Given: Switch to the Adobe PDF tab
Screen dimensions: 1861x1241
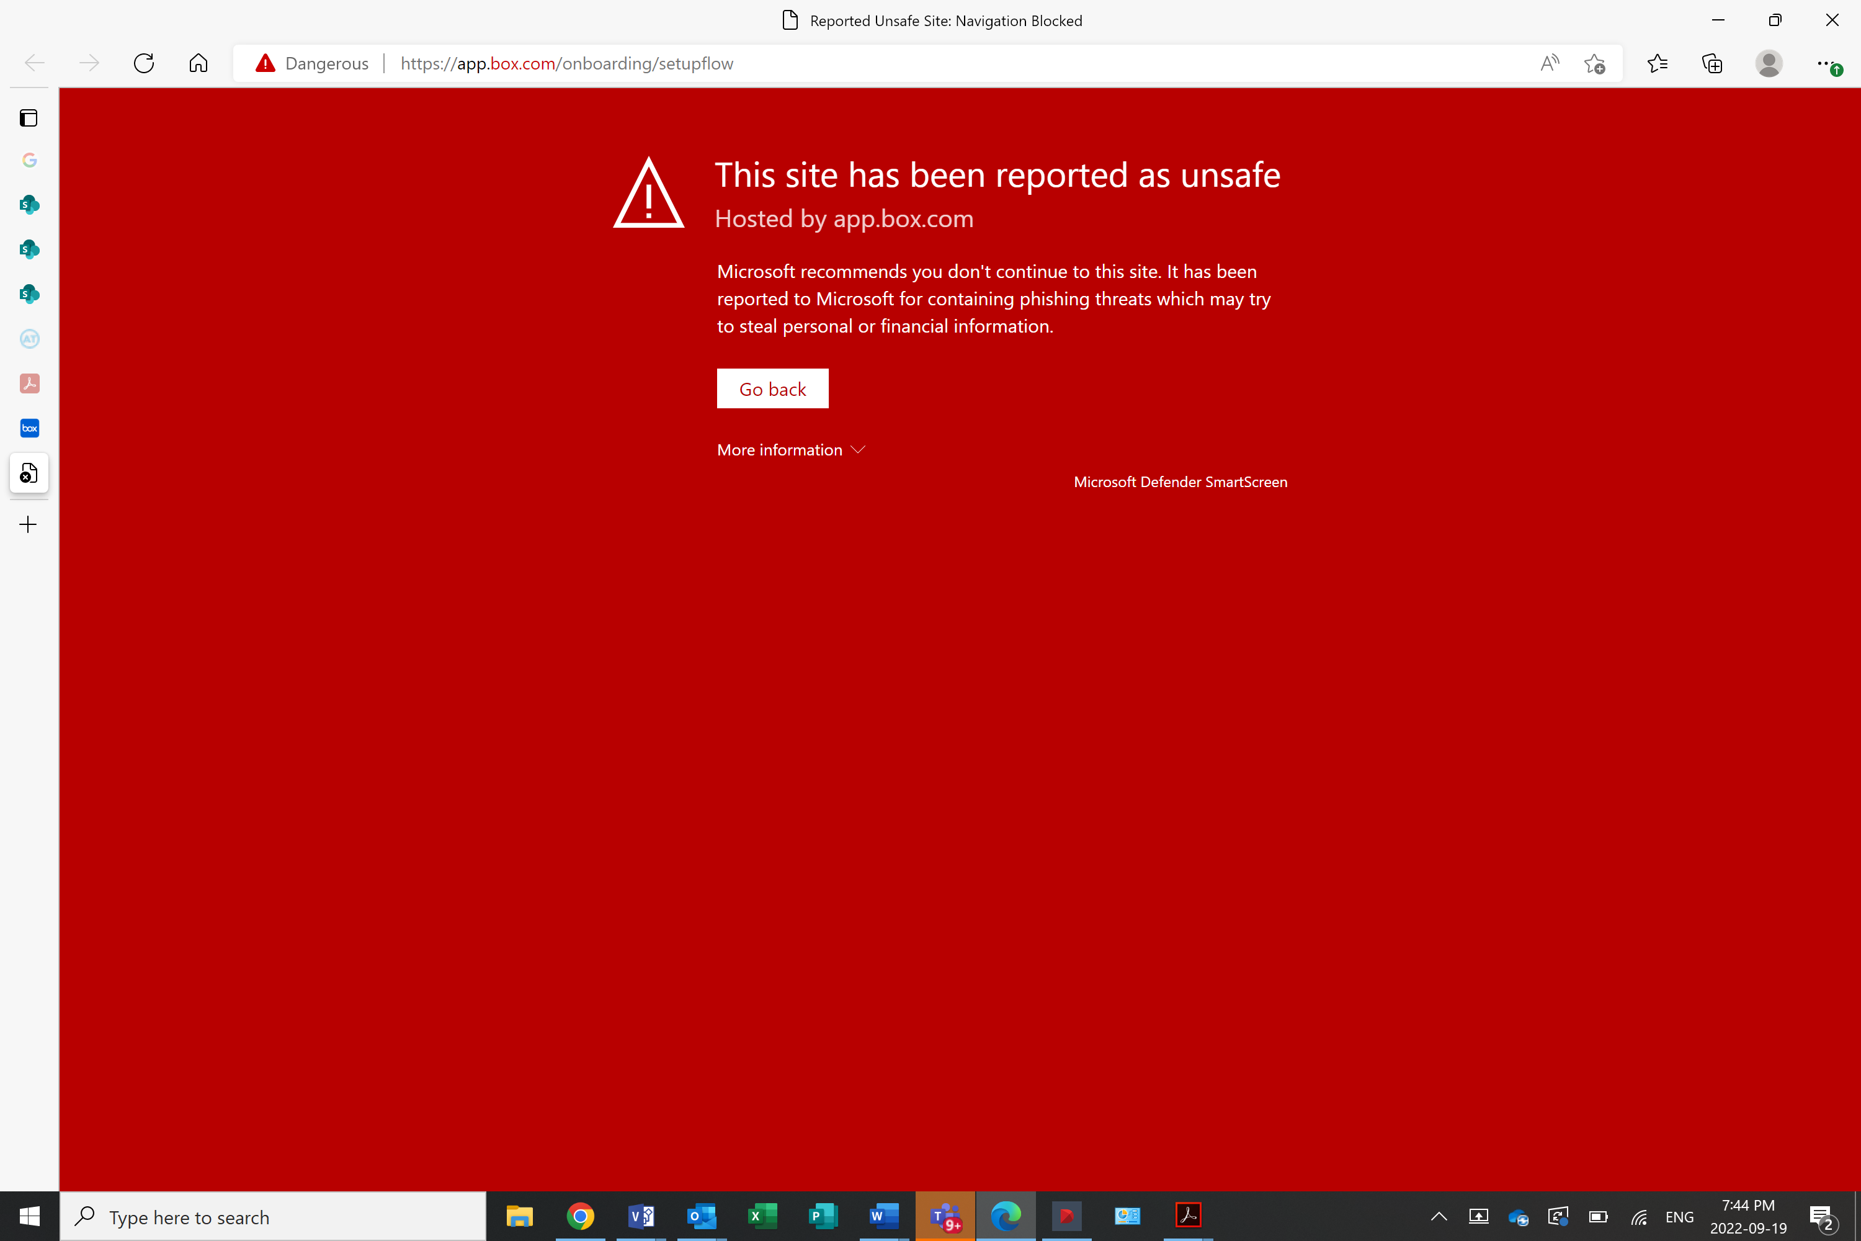Looking at the screenshot, I should (x=29, y=384).
